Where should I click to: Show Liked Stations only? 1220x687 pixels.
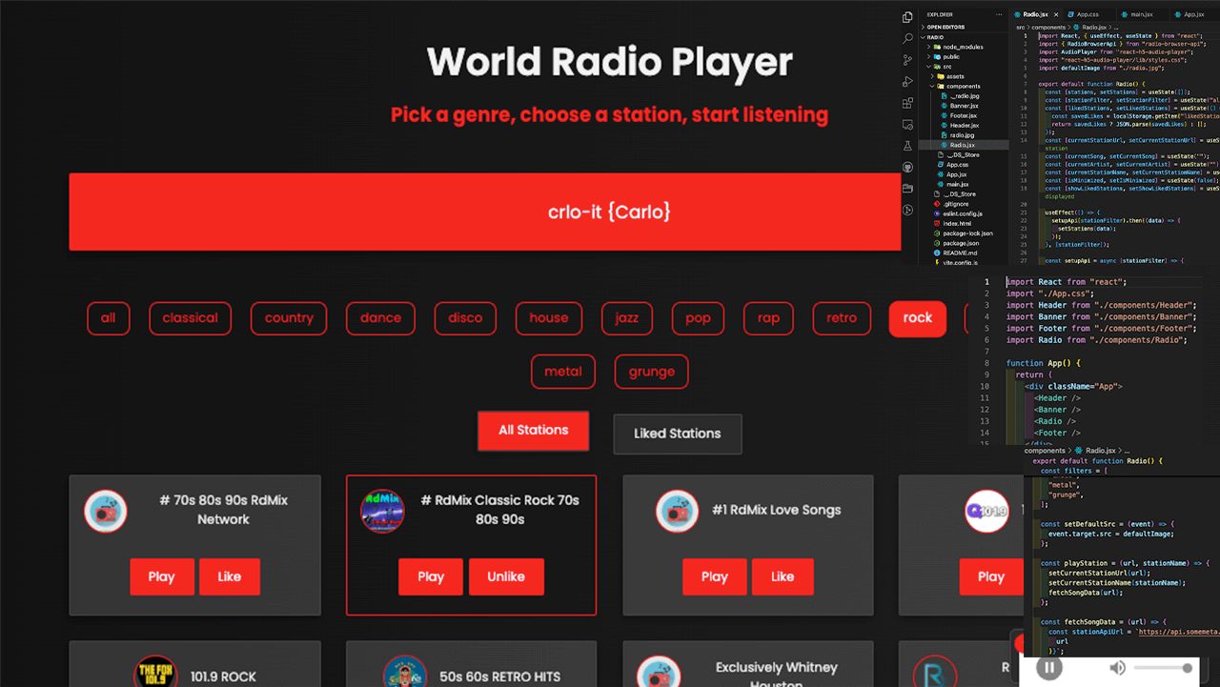(x=677, y=434)
